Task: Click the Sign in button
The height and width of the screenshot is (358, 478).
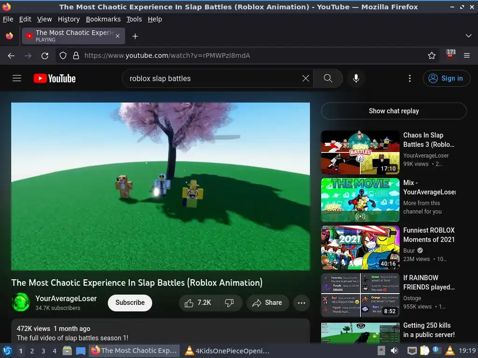Action: 446,78
